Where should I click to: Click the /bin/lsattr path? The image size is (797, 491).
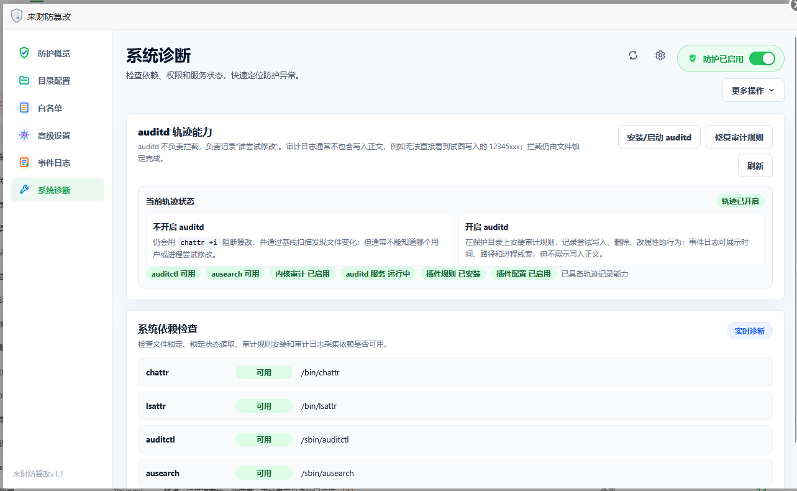click(x=319, y=406)
